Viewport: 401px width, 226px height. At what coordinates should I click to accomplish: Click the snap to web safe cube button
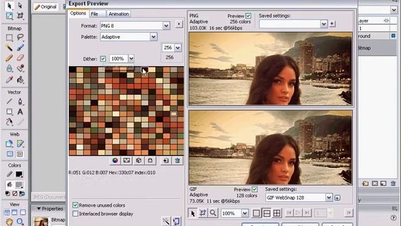click(x=138, y=161)
